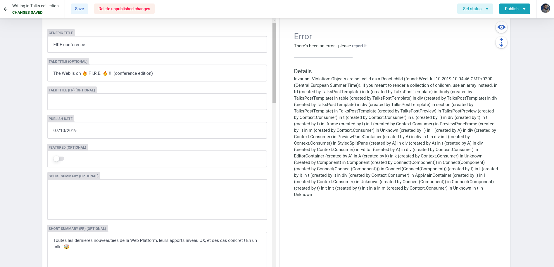Click the Save button
This screenshot has width=554, height=267.
(x=80, y=9)
